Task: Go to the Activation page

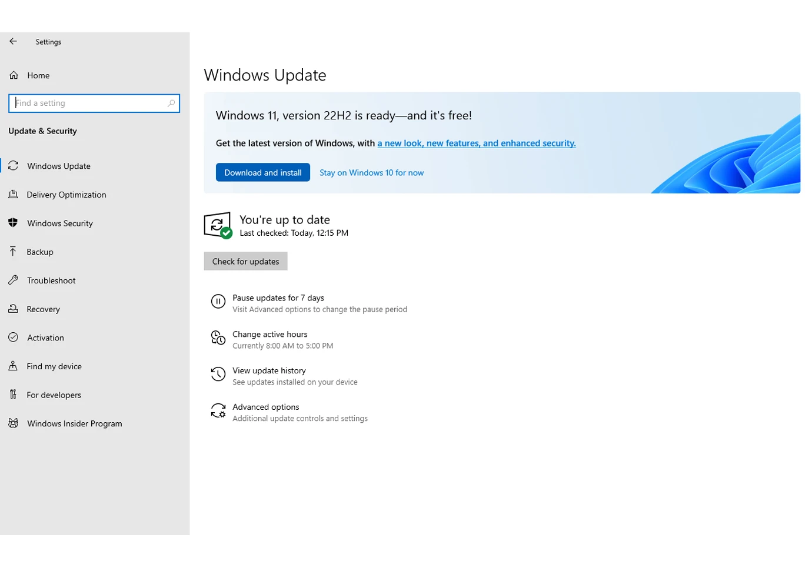Action: pos(45,338)
